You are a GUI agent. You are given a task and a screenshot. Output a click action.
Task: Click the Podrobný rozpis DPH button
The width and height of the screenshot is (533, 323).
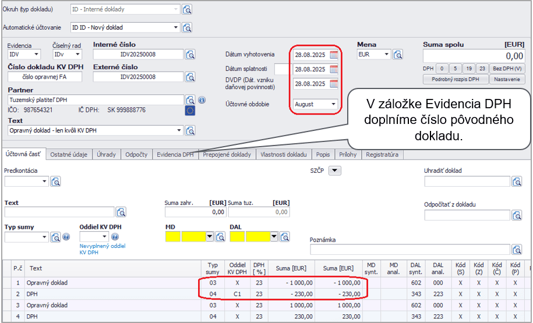coord(455,79)
